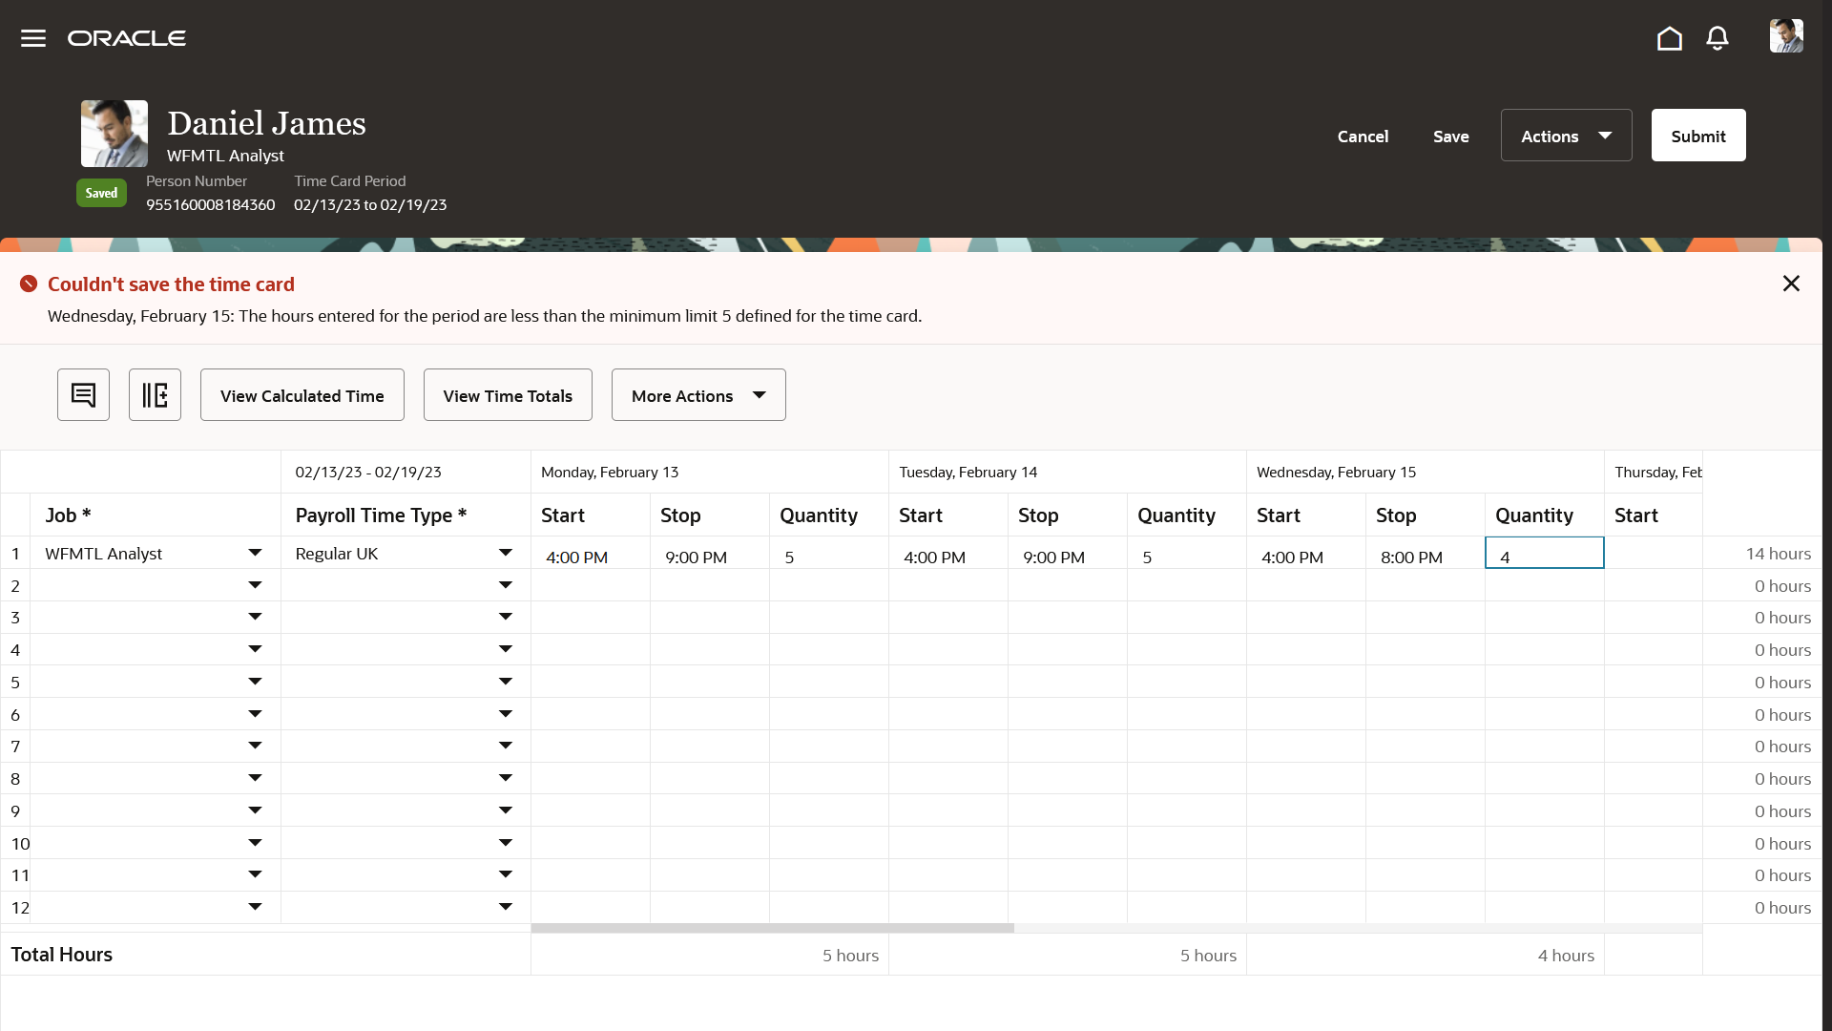Click the Oracle logo
This screenshot has height=1031, width=1832.
(127, 38)
